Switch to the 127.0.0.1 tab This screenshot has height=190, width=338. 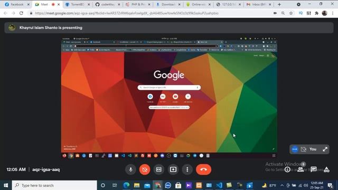[228, 4]
